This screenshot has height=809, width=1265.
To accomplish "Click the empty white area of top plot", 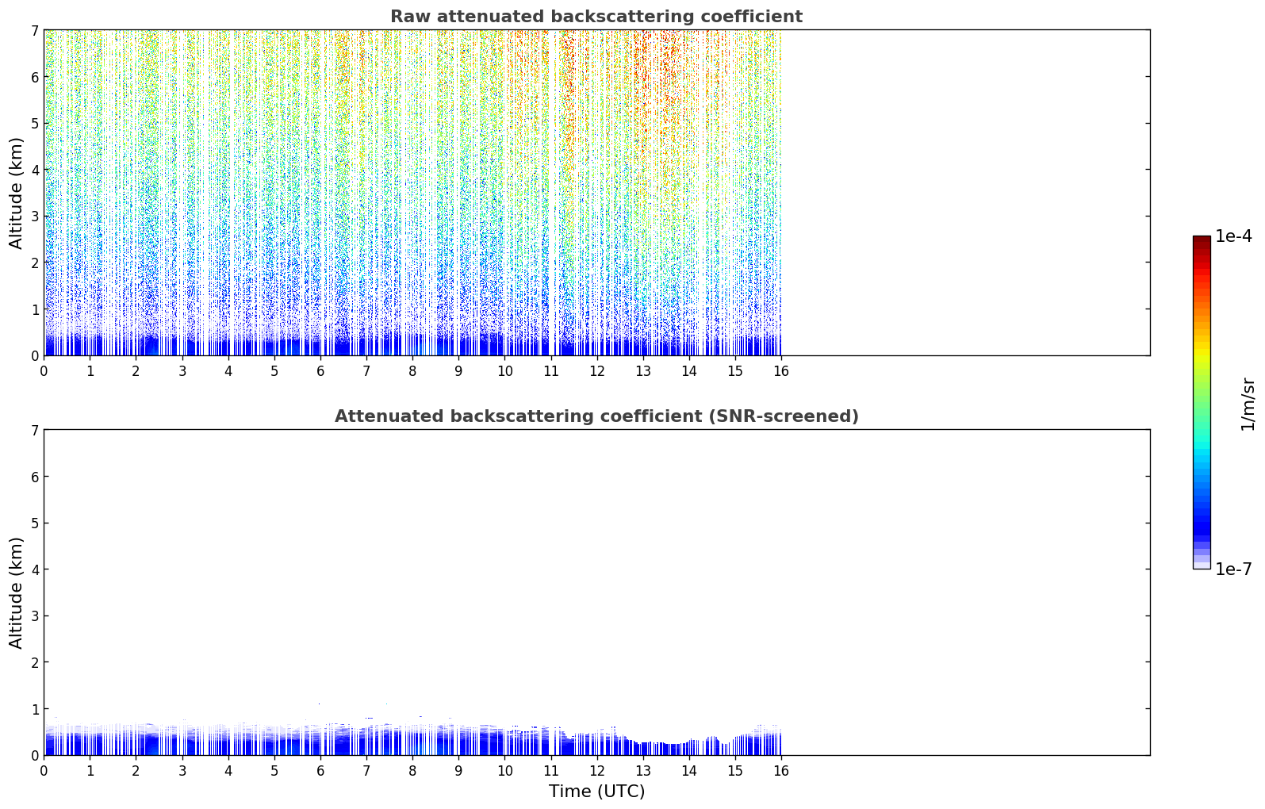I will pos(965,193).
